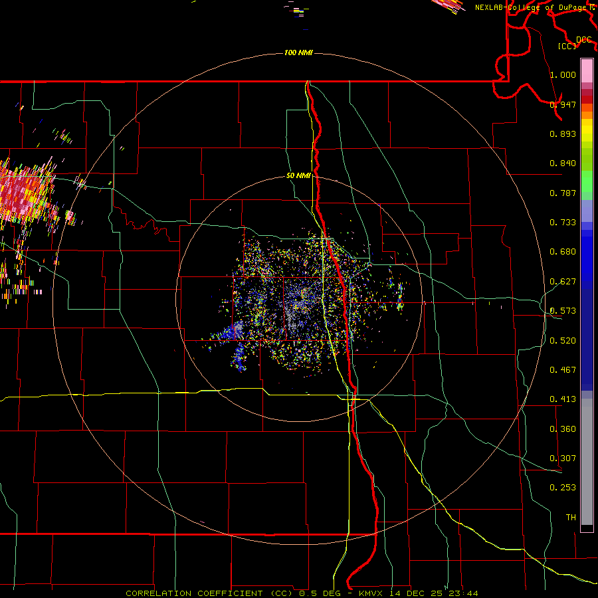Pick the dark navy segment of the color bar
The image size is (598, 598).
click(x=587, y=340)
